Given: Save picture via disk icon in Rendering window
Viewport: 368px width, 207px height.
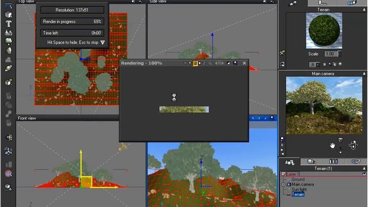Looking at the screenshot, I should [235, 63].
